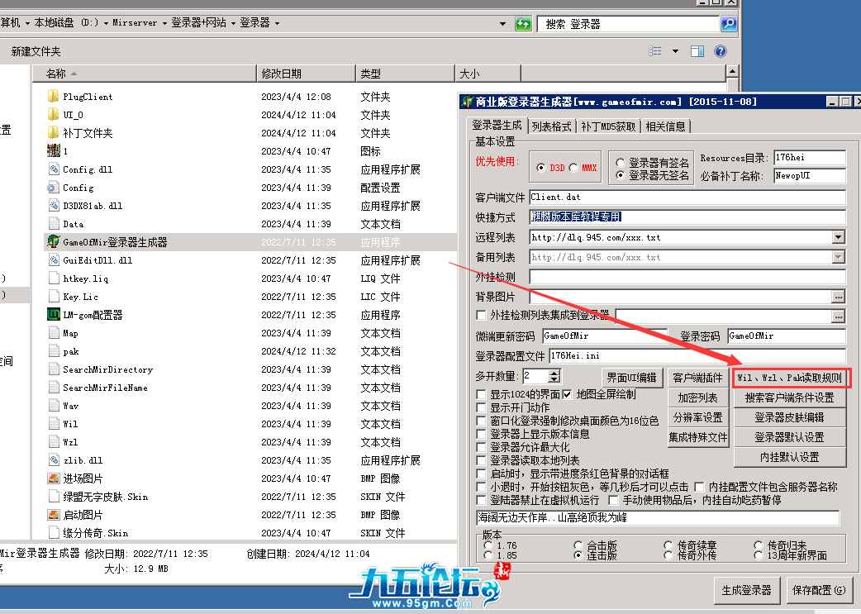
Task: Switch to 列表格式 tab
Action: click(551, 126)
